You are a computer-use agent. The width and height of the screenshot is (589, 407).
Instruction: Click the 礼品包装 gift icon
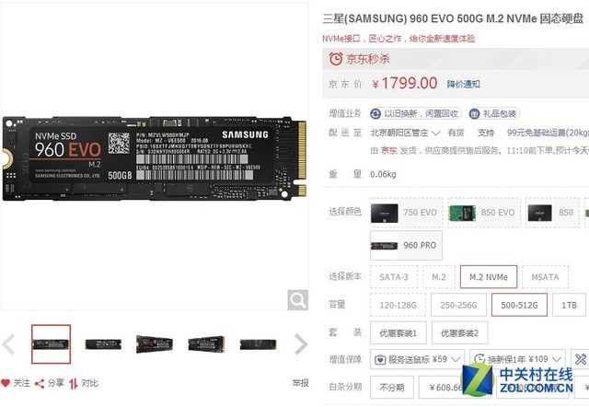pyautogui.click(x=475, y=113)
